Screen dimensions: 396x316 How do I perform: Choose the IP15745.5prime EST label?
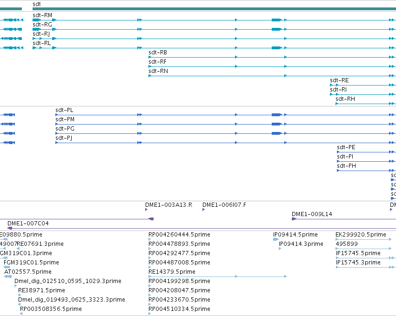click(358, 253)
